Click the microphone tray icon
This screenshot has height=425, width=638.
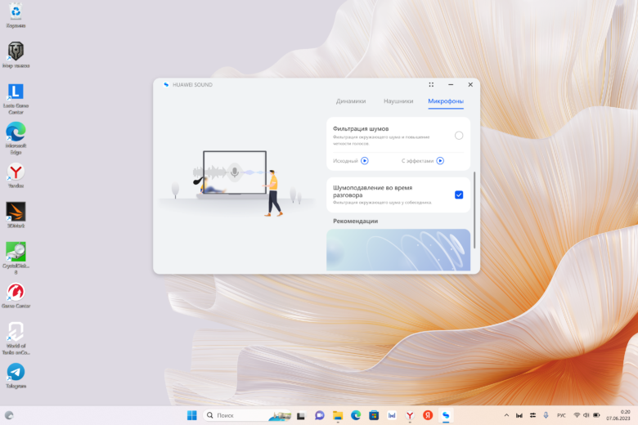pyautogui.click(x=546, y=415)
